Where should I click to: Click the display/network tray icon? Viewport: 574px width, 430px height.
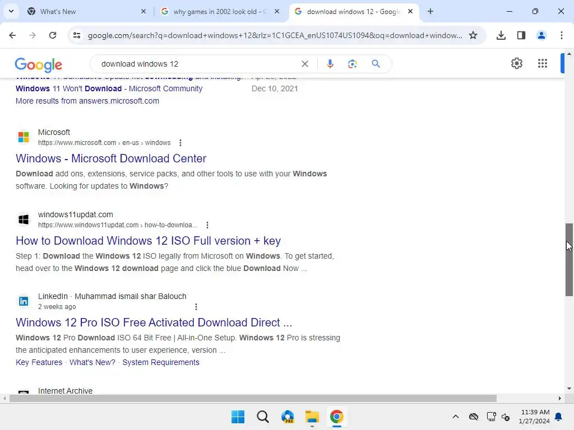[491, 417]
